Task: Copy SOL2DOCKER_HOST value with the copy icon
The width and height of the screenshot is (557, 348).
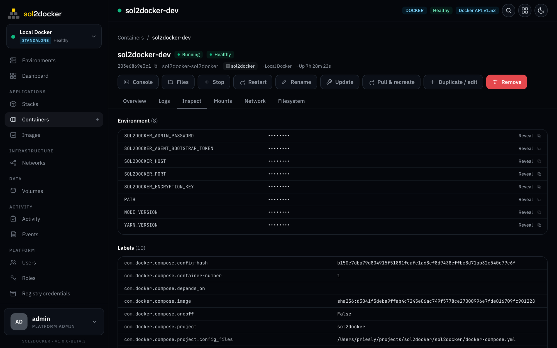Action: click(539, 161)
